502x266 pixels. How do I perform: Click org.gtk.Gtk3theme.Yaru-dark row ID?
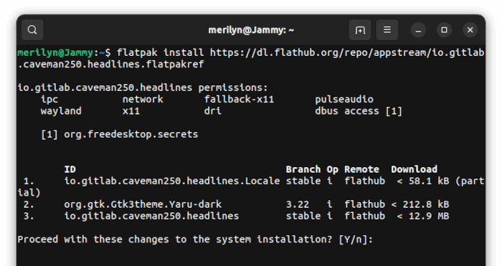143,204
